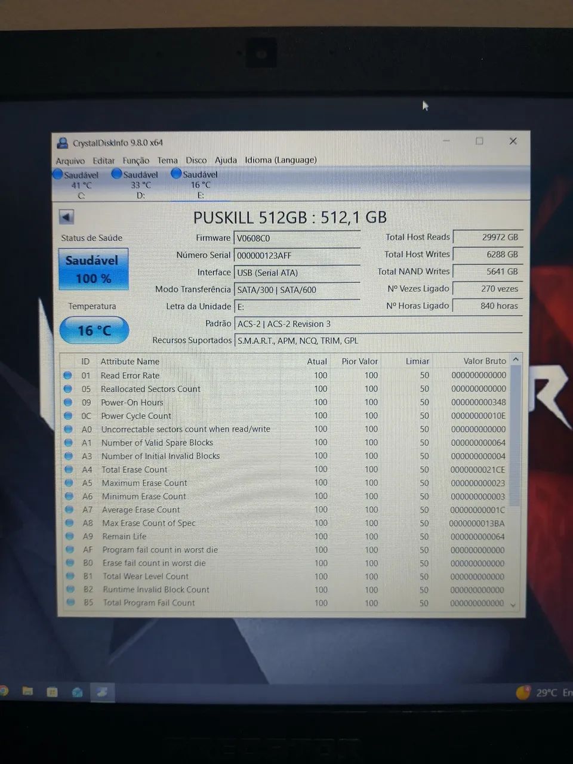573x764 pixels.
Task: Select the Number of Valid Spare Blocks row
Action: click(x=285, y=443)
